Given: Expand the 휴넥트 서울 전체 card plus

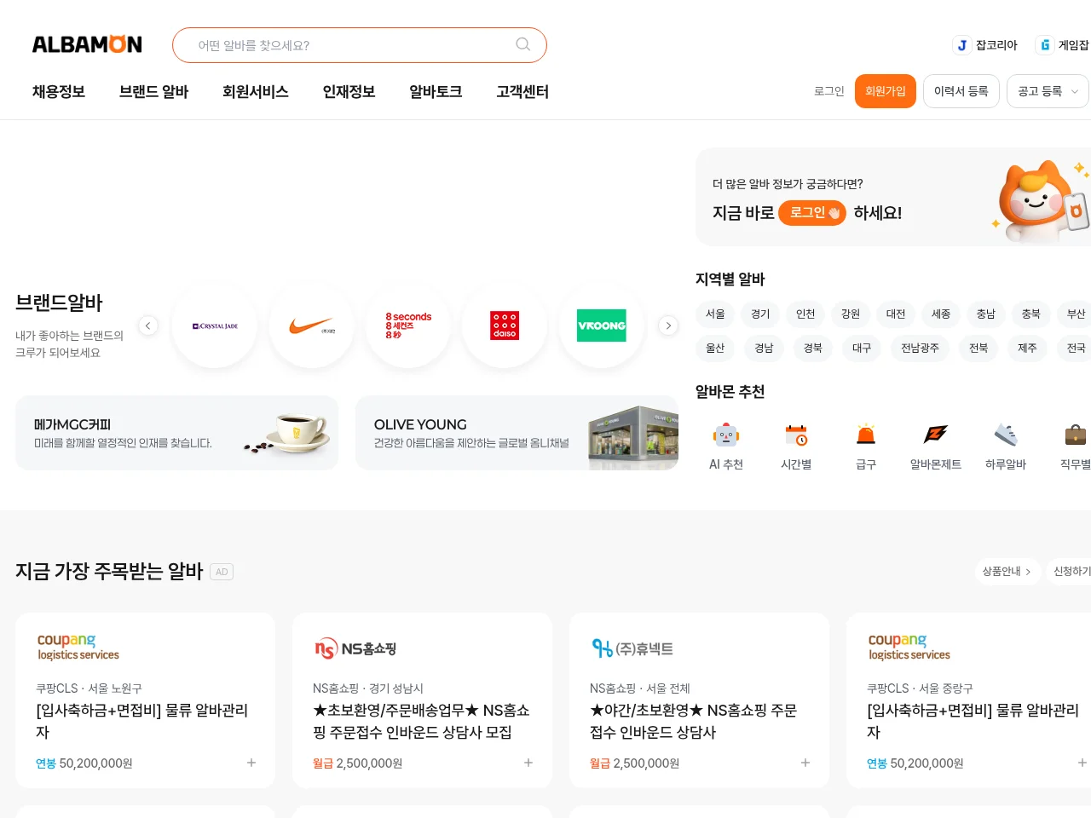Looking at the screenshot, I should [805, 763].
